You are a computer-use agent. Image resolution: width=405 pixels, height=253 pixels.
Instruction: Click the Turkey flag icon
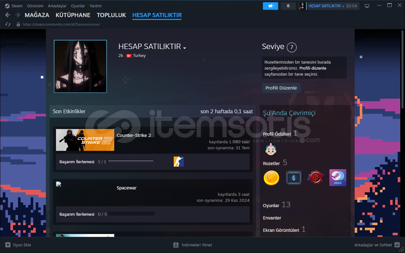pos(129,56)
